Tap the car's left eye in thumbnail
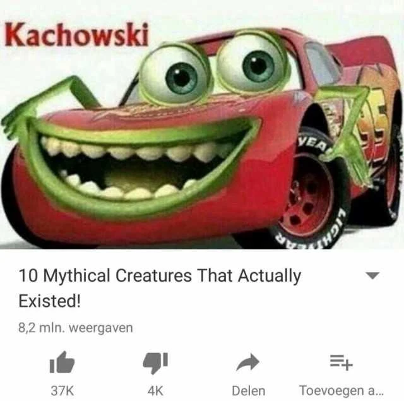Image resolution: width=404 pixels, height=401 pixels. [175, 75]
